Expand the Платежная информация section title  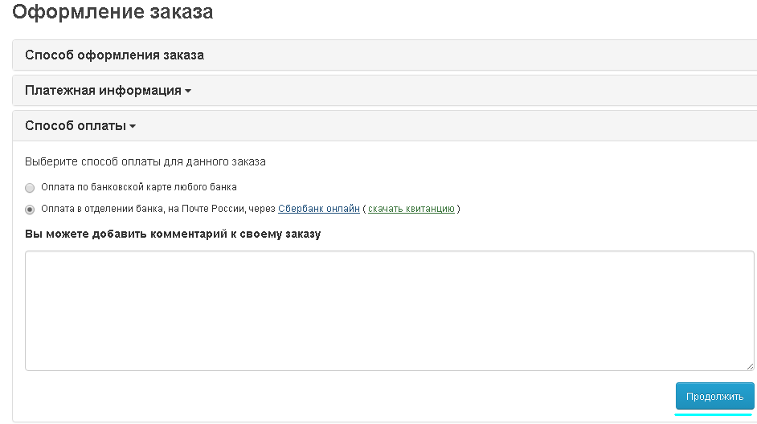point(103,91)
